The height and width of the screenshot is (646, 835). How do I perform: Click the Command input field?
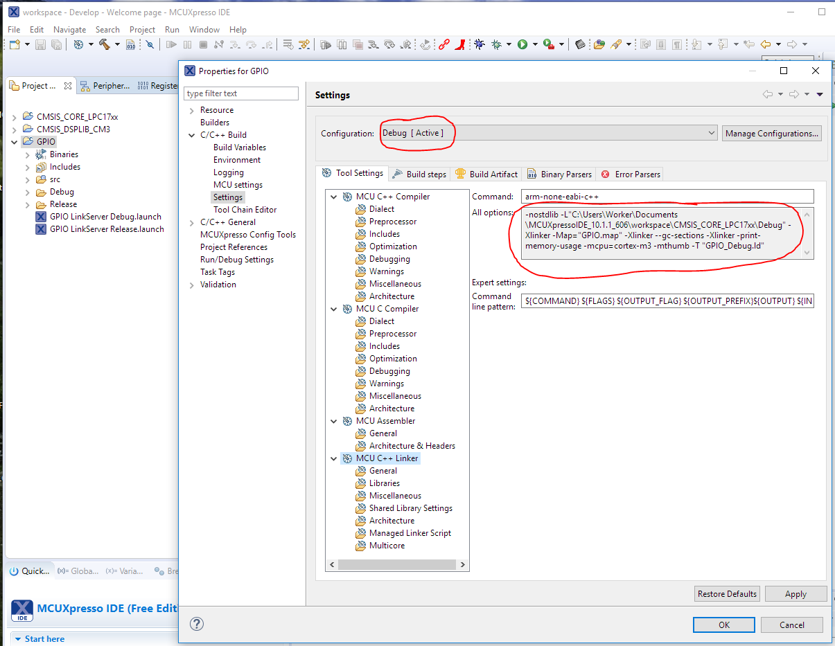click(x=667, y=197)
